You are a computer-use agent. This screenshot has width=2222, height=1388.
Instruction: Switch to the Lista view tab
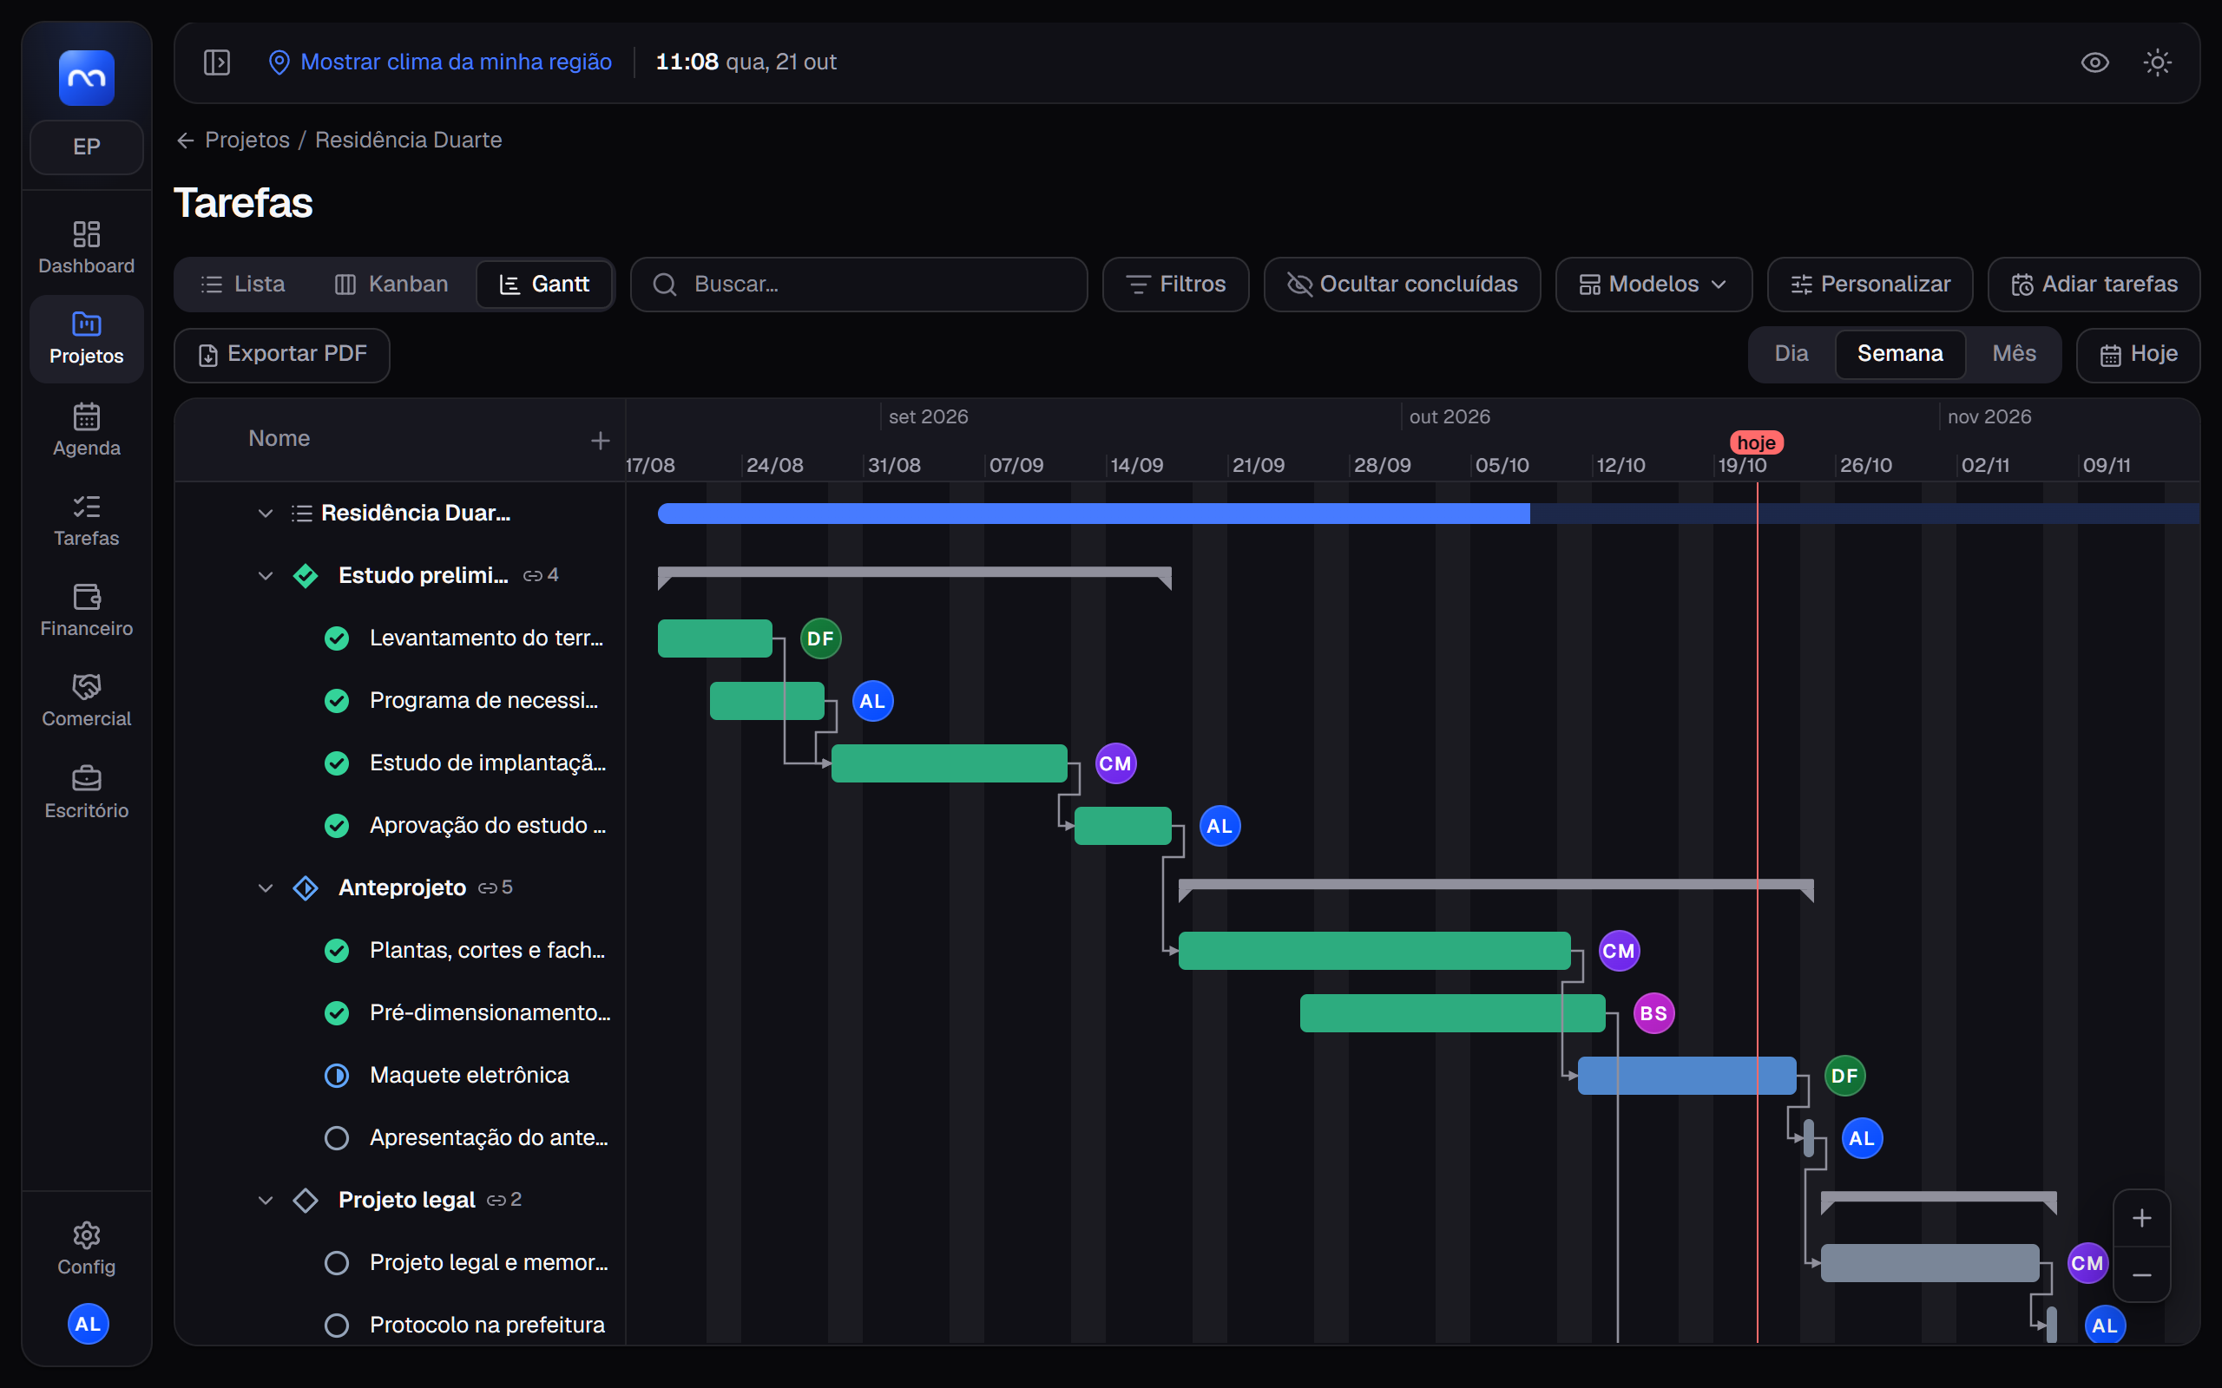click(243, 285)
